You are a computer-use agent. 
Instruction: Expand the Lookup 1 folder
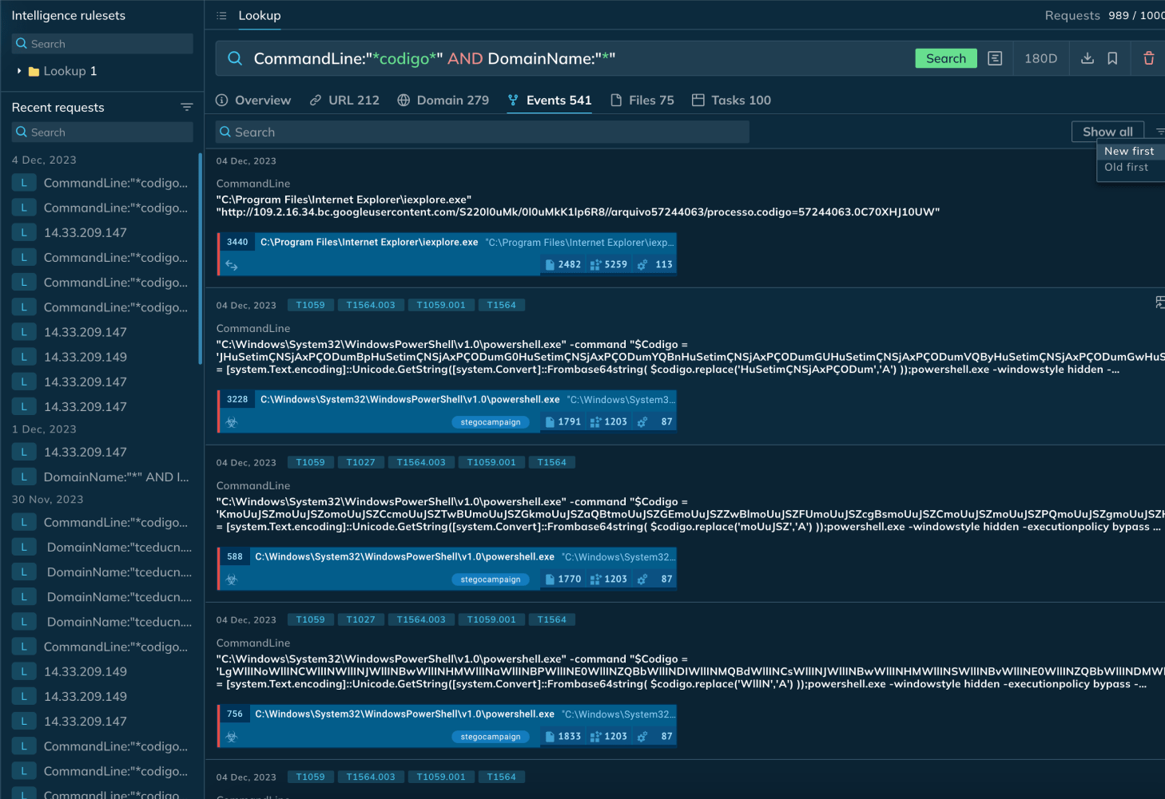(19, 71)
